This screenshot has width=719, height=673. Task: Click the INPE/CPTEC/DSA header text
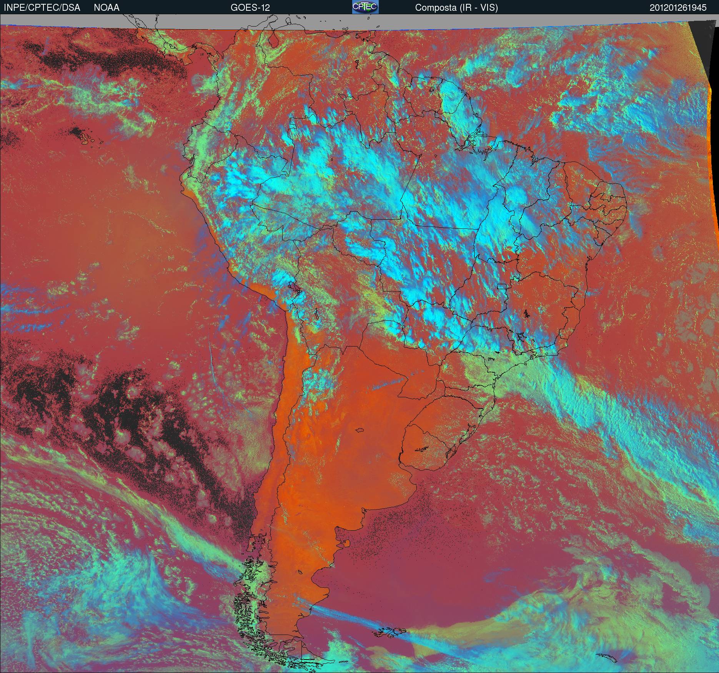pos(42,8)
